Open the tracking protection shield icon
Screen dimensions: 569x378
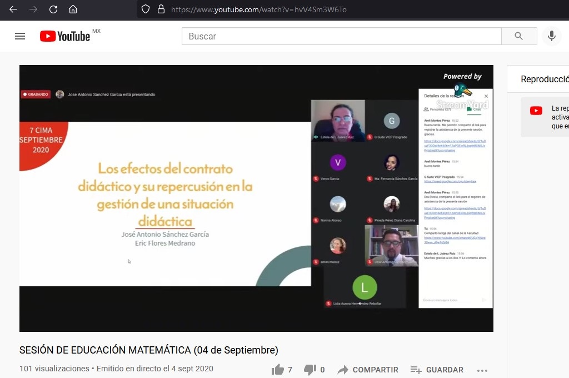pyautogui.click(x=146, y=9)
